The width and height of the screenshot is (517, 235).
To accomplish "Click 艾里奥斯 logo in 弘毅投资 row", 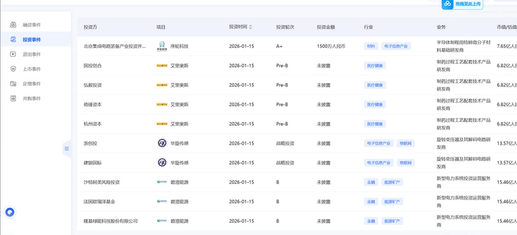I will pos(162,85).
